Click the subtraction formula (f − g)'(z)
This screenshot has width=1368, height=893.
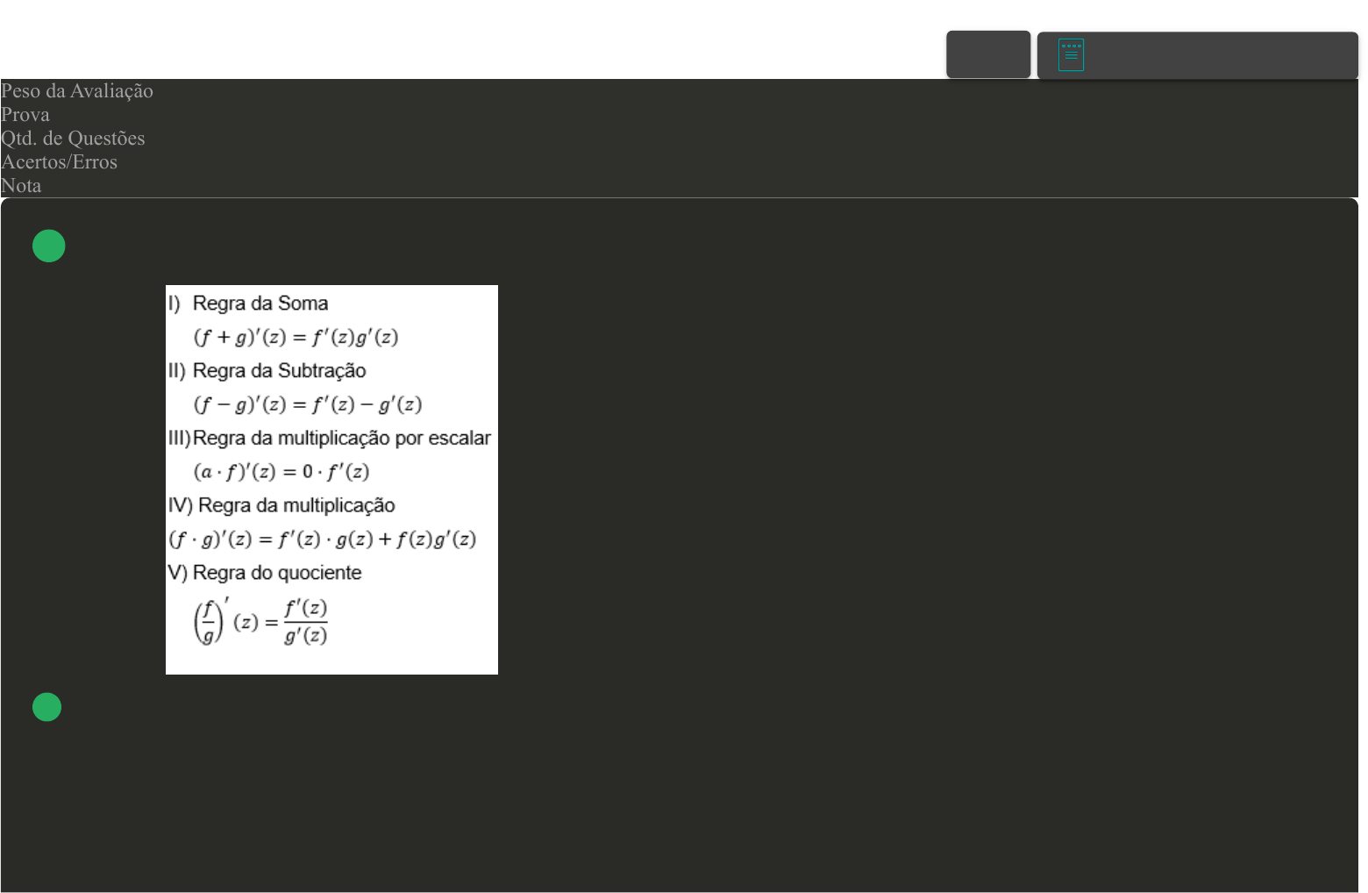(x=307, y=404)
